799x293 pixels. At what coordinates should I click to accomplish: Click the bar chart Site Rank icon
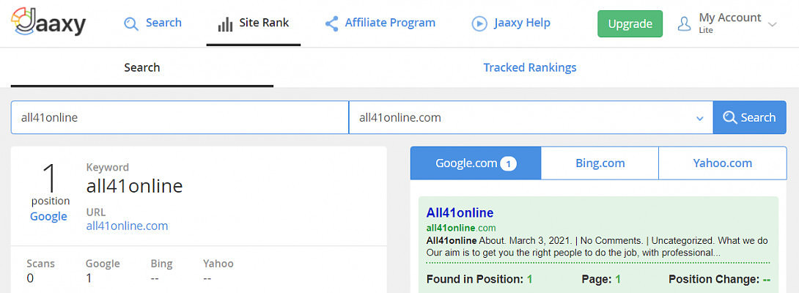225,24
